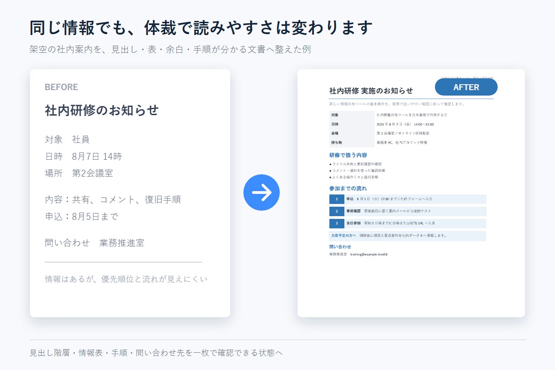The width and height of the screenshot is (555, 370).
Task: Click the 会場 table header cell
Action: coord(352,133)
